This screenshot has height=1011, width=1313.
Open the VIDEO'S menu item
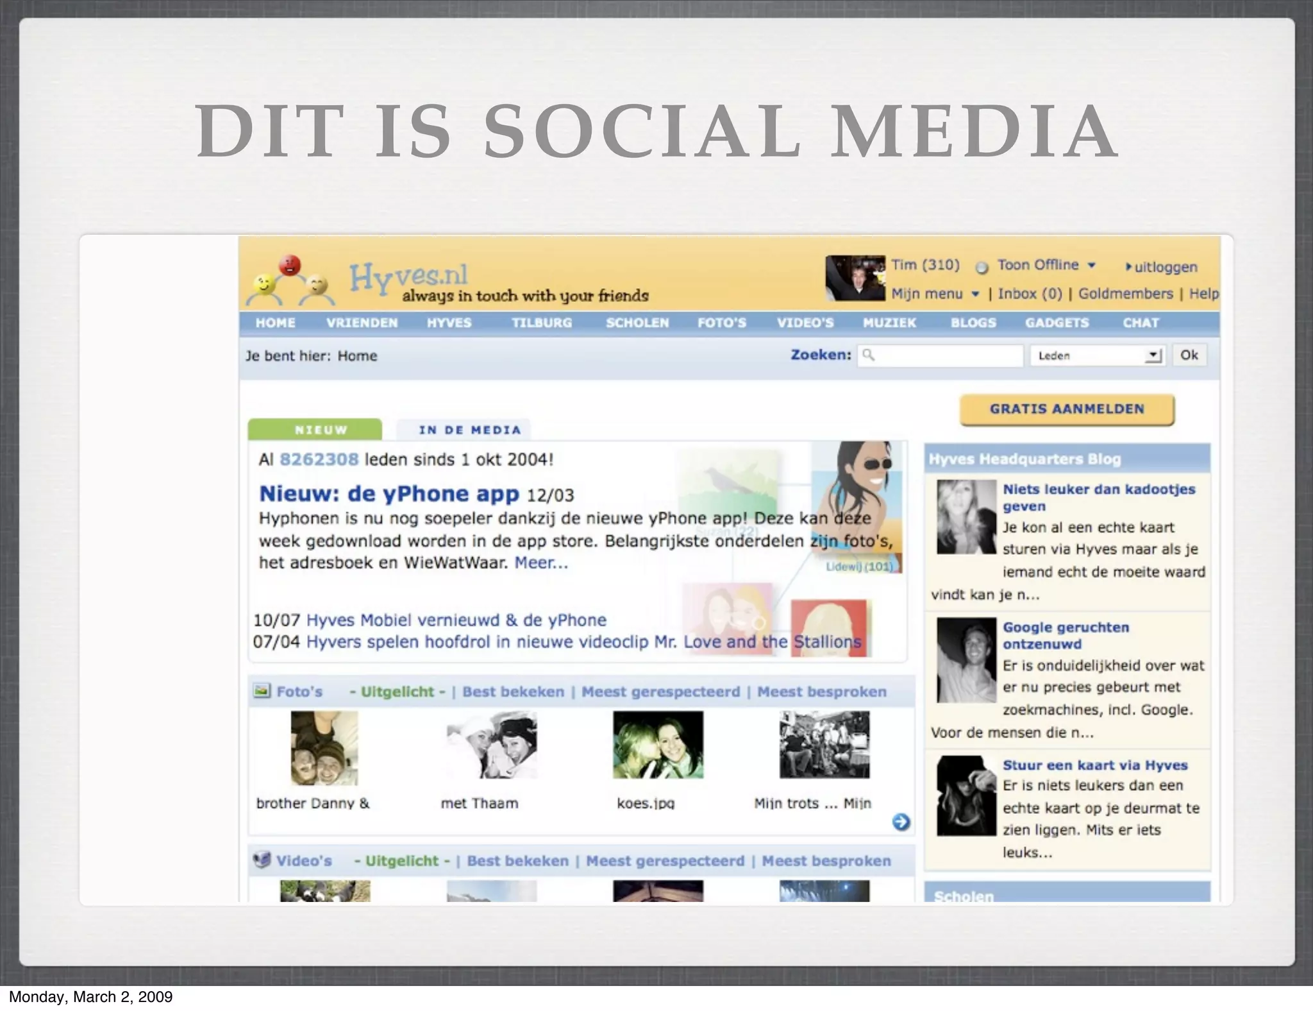tap(805, 323)
